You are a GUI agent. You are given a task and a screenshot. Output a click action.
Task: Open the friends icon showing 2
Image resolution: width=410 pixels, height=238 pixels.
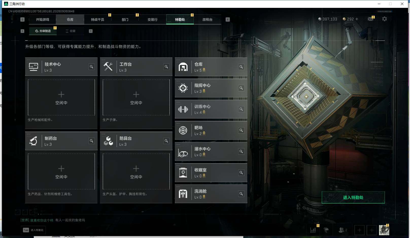click(x=343, y=230)
